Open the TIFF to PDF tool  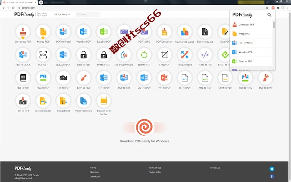click(x=63, y=80)
